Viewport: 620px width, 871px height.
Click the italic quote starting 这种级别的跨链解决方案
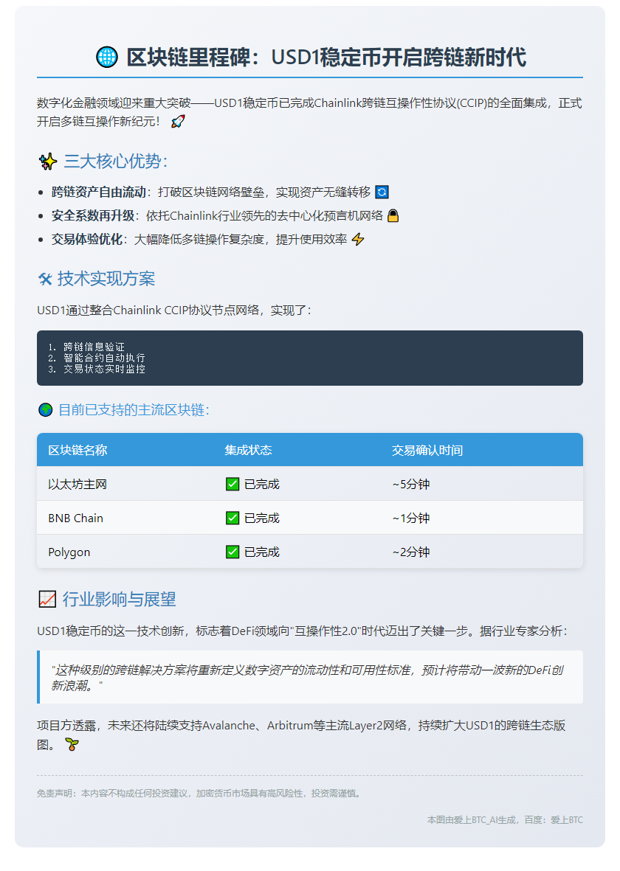(x=308, y=678)
